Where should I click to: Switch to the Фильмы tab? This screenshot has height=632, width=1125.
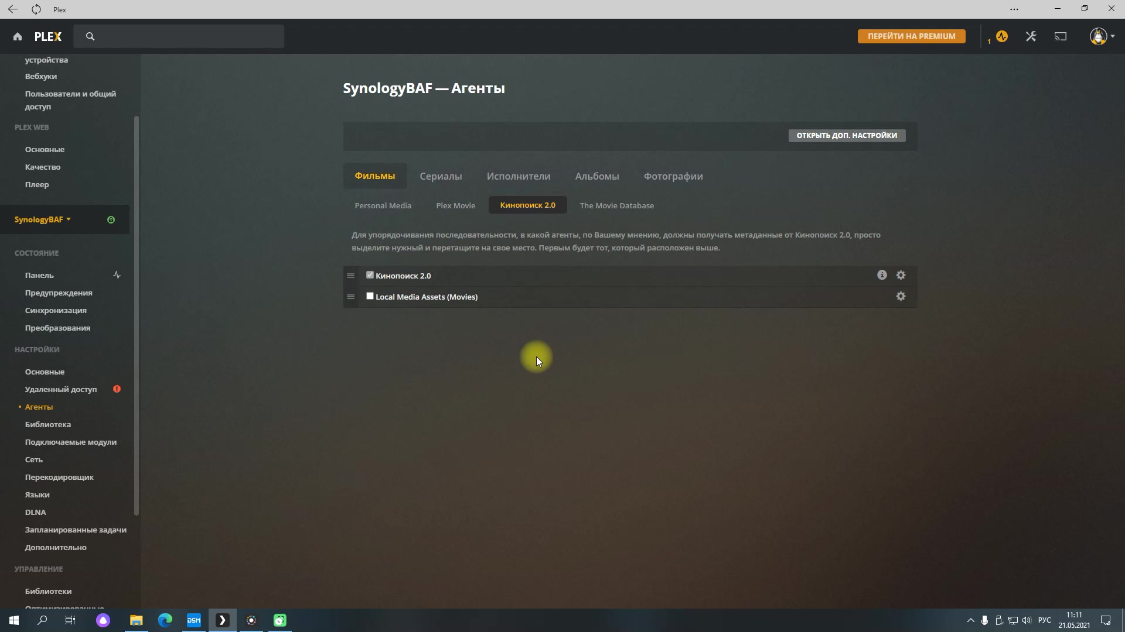[375, 176]
